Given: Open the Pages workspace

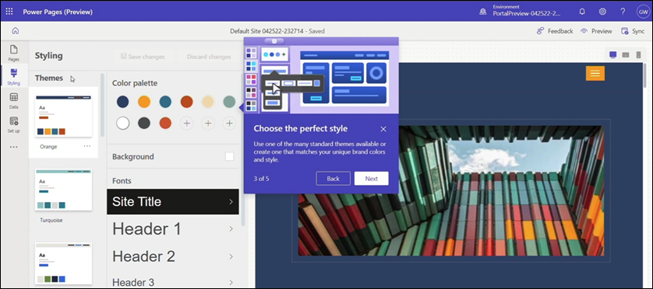Looking at the screenshot, I should tap(14, 53).
